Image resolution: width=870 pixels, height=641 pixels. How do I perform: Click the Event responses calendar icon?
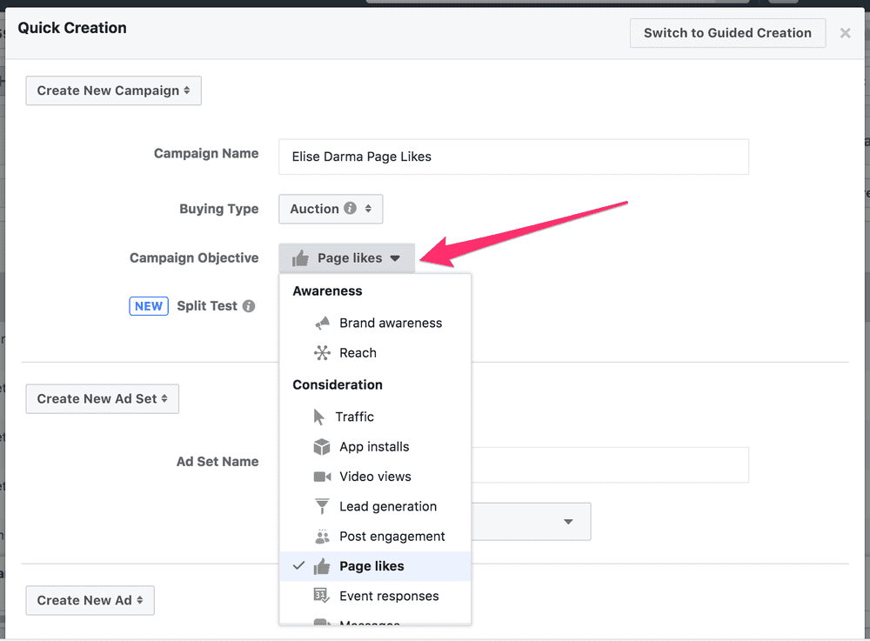[322, 596]
